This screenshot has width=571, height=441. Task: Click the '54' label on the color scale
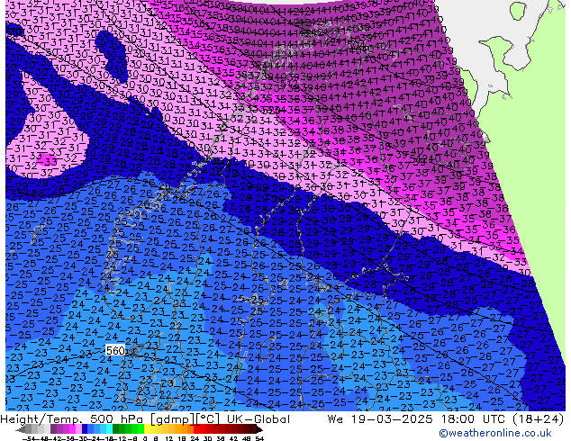[259, 438]
